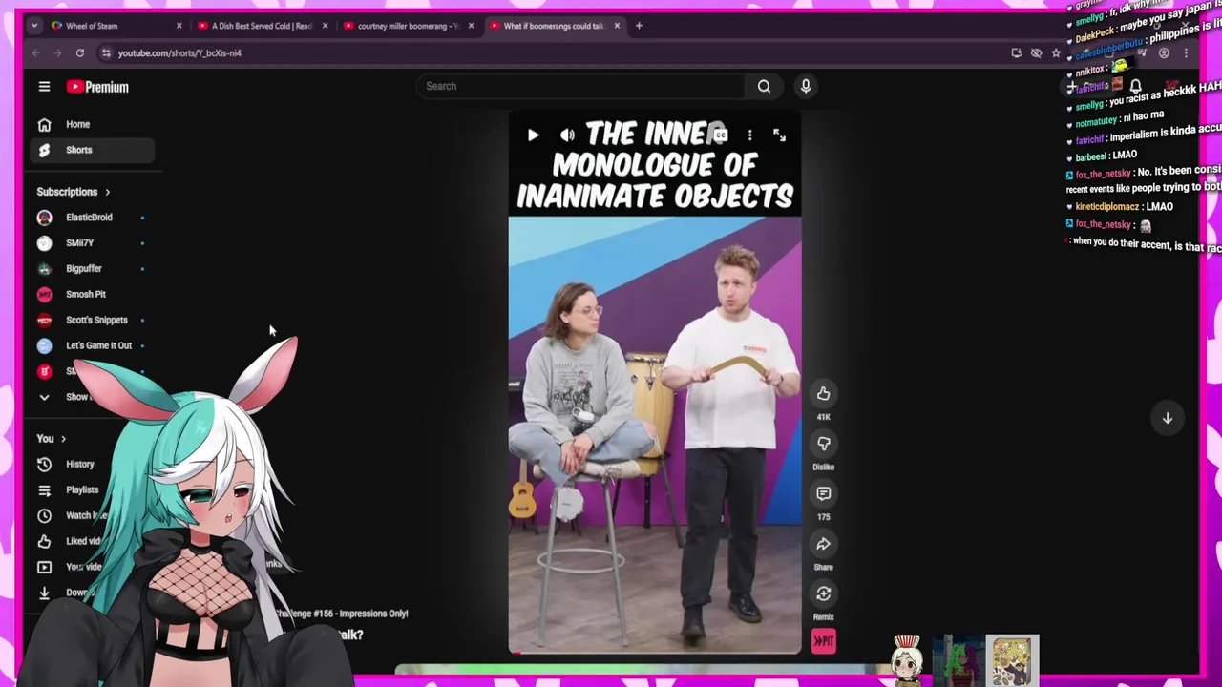Close the Wheel of Steam tab
This screenshot has width=1222, height=687.
(179, 26)
